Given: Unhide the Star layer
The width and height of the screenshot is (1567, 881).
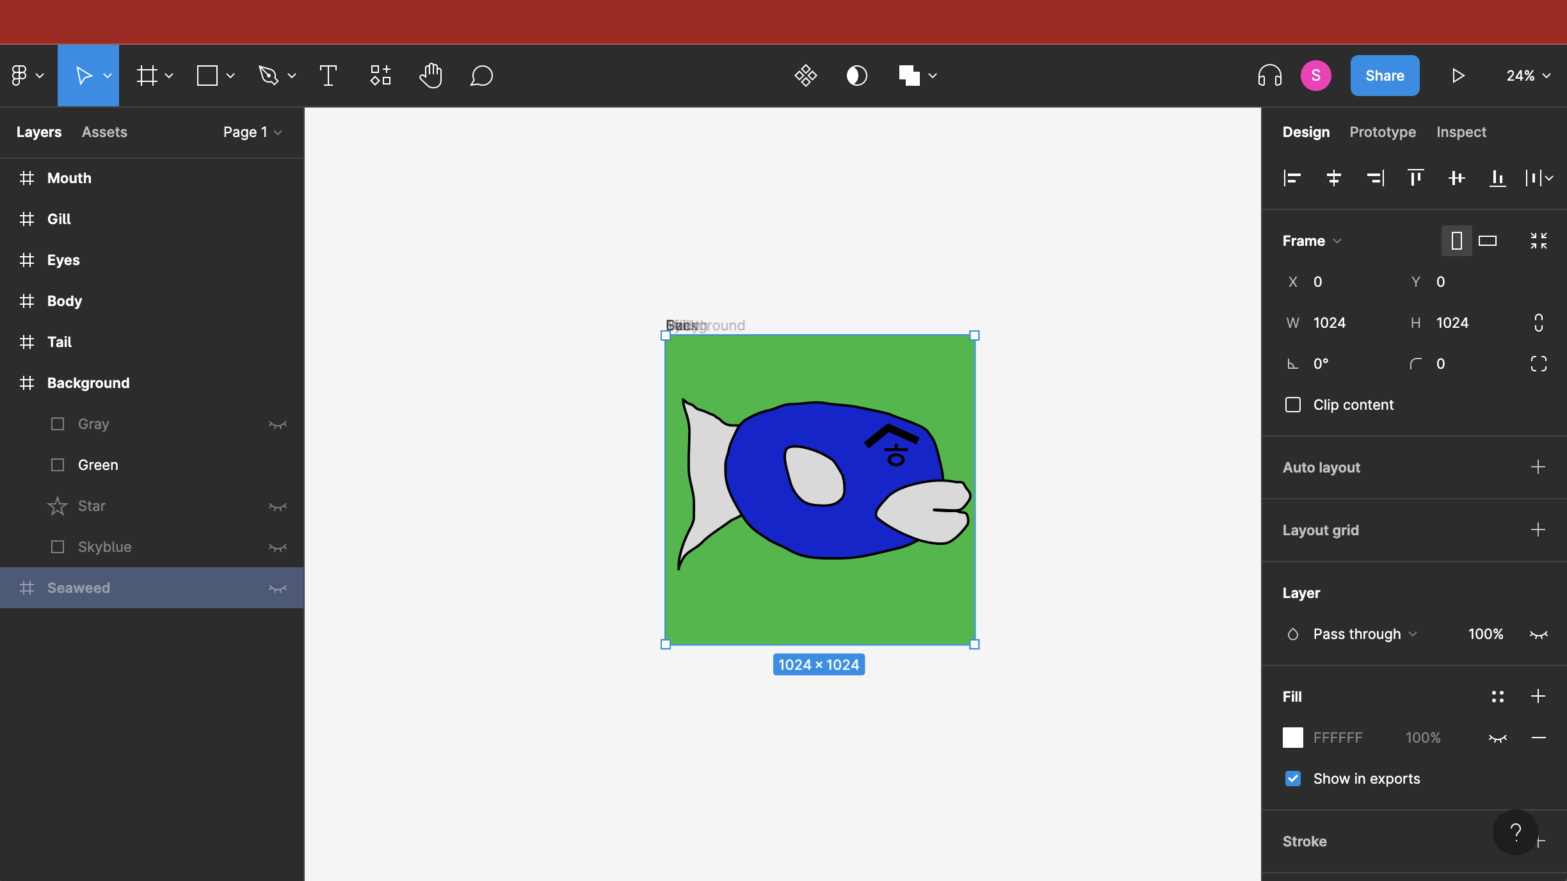Looking at the screenshot, I should coord(277,506).
